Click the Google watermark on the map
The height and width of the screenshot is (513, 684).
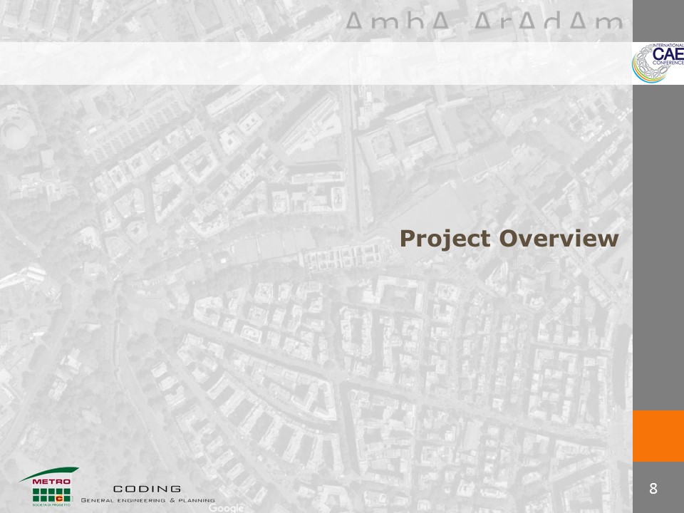pos(227,508)
